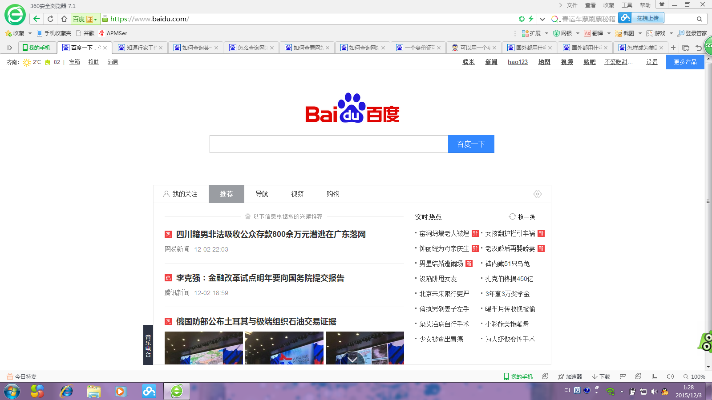The image size is (712, 400).
Task: Click the lightning speed-mode icon in address bar
Action: (x=531, y=19)
